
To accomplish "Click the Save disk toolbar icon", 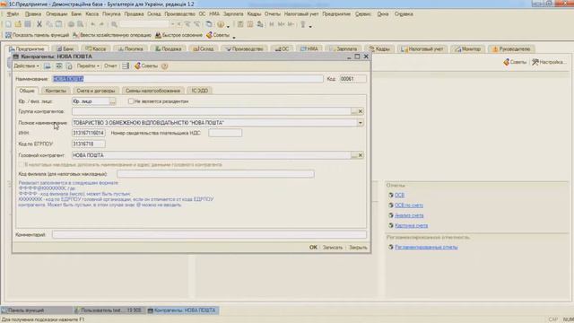I will tap(28, 24).
